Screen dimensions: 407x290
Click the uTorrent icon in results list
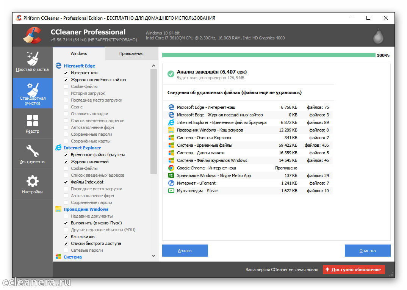pyautogui.click(x=171, y=183)
